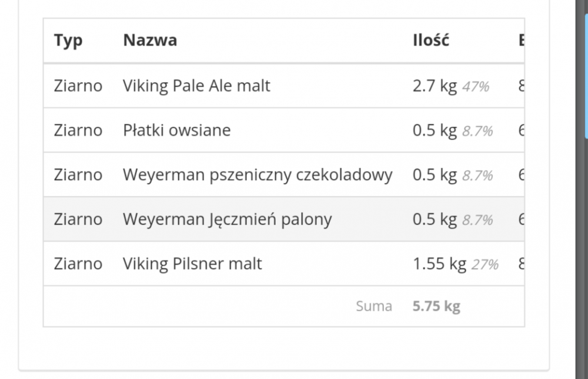Screen dimensions: 588x379
Task: Click the 27% percentage label
Action: pos(485,265)
